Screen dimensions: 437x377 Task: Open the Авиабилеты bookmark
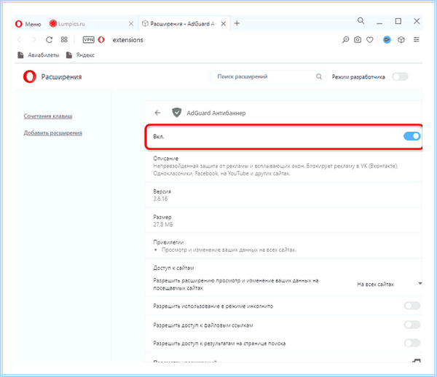pyautogui.click(x=39, y=55)
